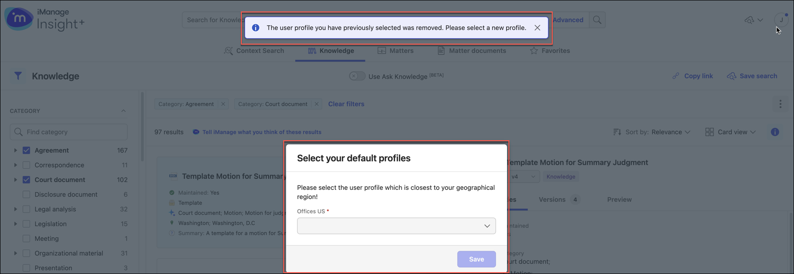Switch to Matter documents tab

pos(472,51)
